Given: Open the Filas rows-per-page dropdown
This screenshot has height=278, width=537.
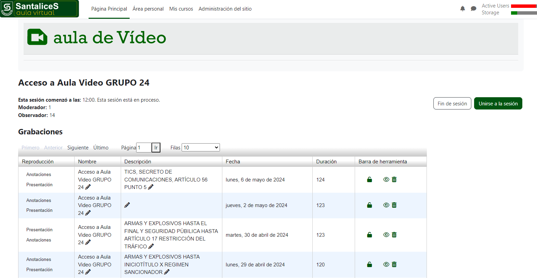Looking at the screenshot, I should (x=201, y=147).
